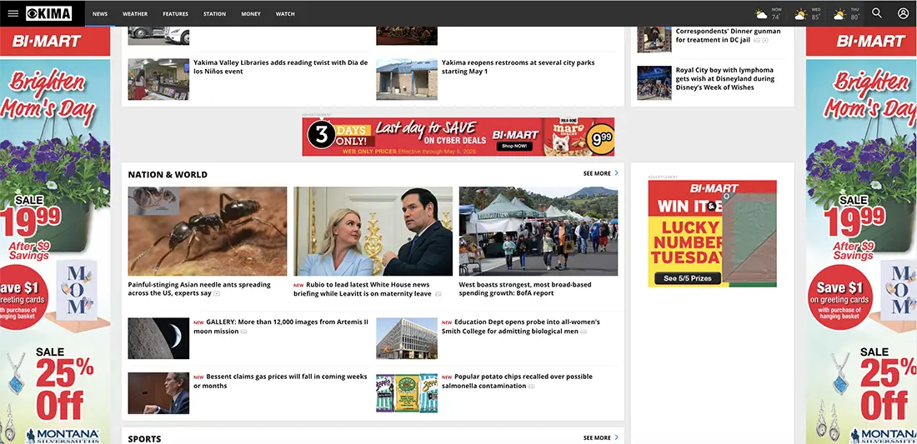Screen dimensions: 917x444
Task: Open the Sports section heading
Action: pyautogui.click(x=144, y=439)
